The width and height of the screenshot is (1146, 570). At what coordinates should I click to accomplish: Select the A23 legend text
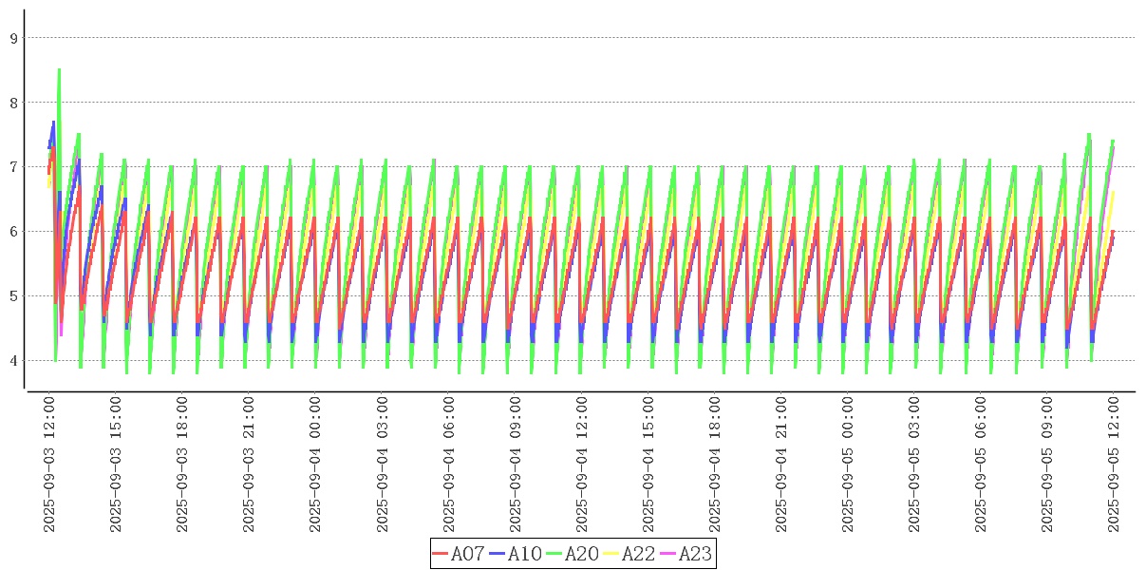695,554
